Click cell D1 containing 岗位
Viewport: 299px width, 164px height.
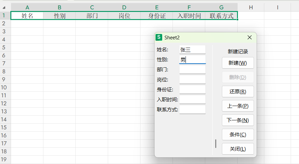click(x=124, y=16)
